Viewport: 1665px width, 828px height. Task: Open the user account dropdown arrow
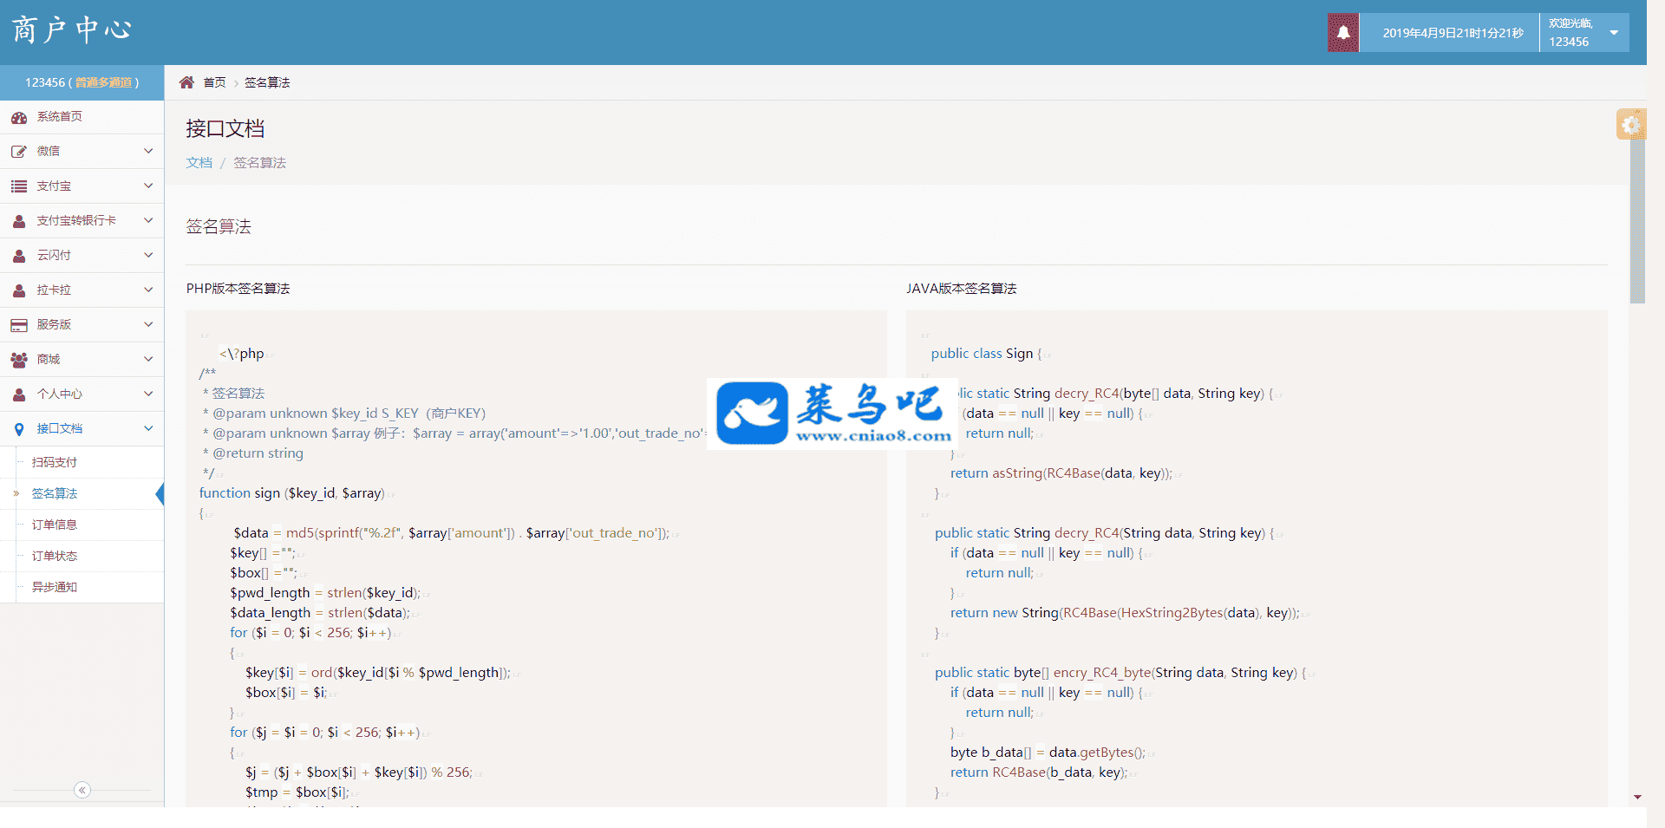point(1614,33)
